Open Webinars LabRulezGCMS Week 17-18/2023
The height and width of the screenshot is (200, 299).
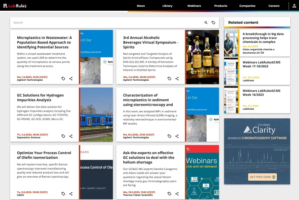[x=261, y=64]
